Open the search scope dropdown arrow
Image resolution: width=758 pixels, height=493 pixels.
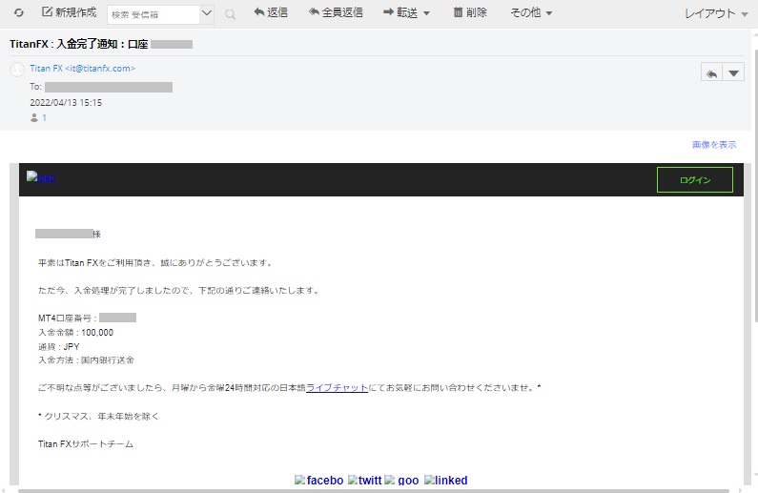[x=207, y=13]
